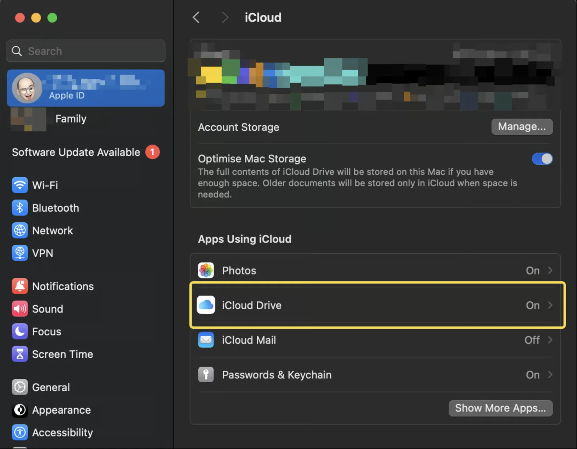Click Bluetooth label in sidebar

pos(56,208)
